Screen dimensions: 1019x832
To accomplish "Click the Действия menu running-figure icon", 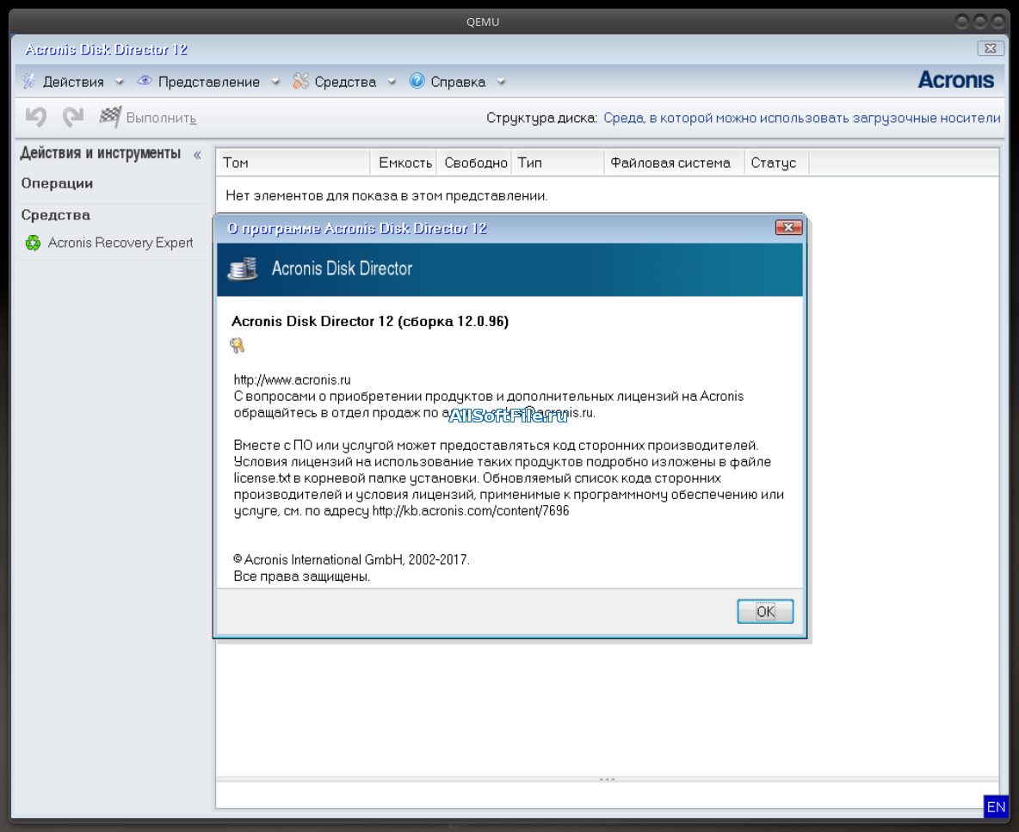I will [30, 81].
